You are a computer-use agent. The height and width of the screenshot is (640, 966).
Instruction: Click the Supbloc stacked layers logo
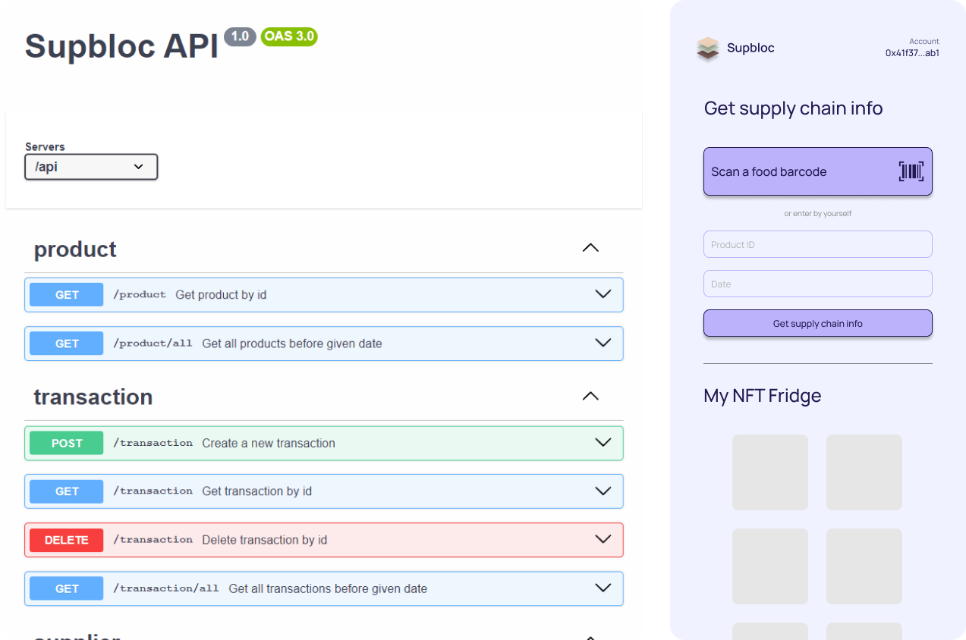click(707, 49)
